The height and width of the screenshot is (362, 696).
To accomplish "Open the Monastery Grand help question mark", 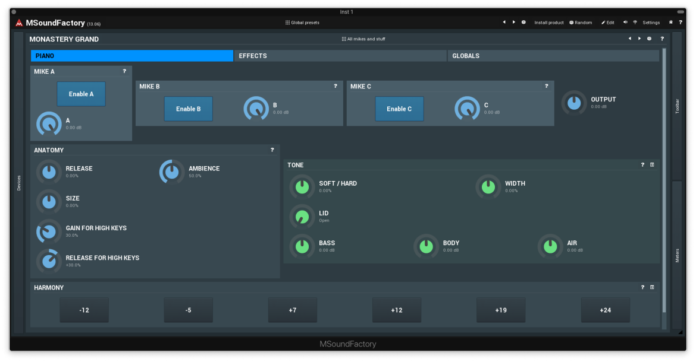I will click(662, 39).
